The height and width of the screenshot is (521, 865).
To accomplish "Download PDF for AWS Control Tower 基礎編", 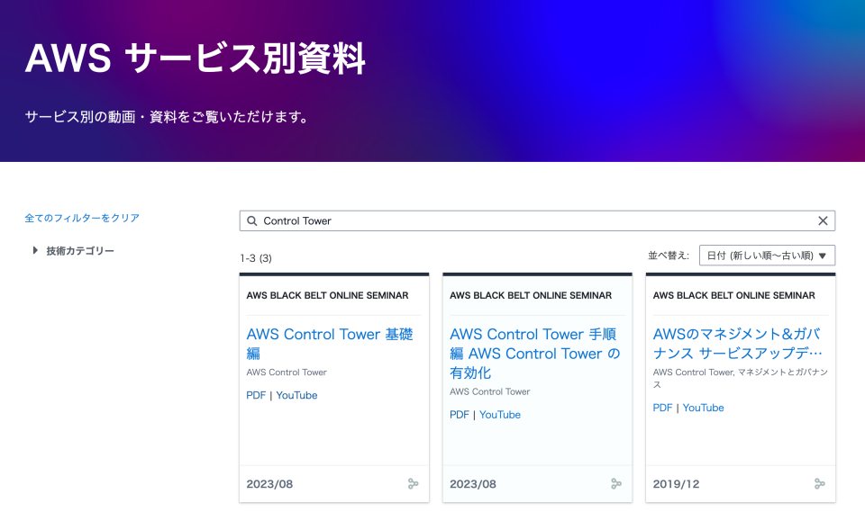I will point(255,395).
